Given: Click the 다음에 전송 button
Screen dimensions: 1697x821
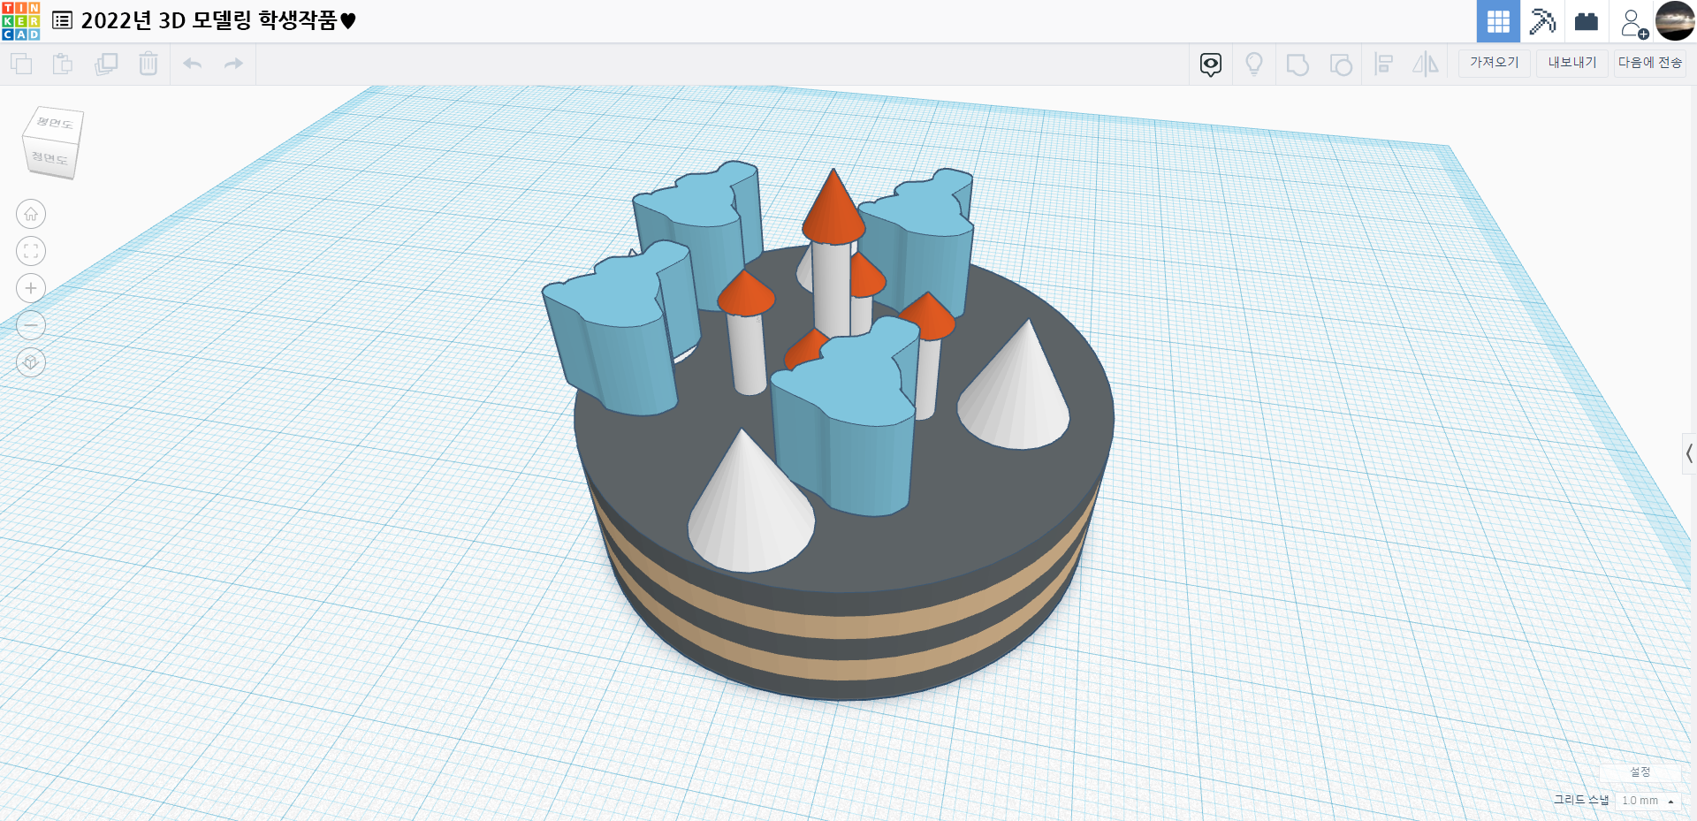Looking at the screenshot, I should (x=1650, y=63).
